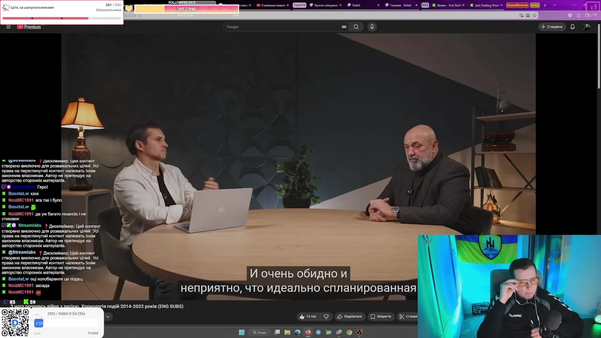Screen dimensions: 601x338
Task: Open Telegram from the taskbar
Action: [318, 332]
